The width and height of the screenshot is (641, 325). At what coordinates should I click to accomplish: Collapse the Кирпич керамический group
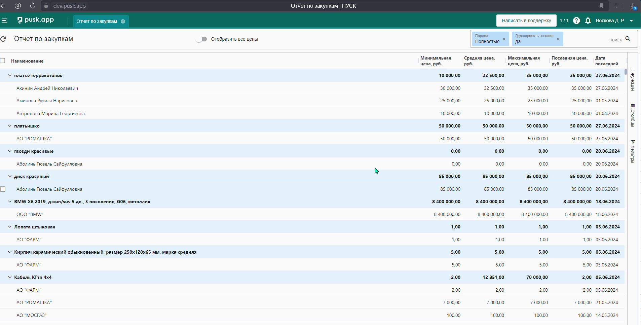point(10,252)
